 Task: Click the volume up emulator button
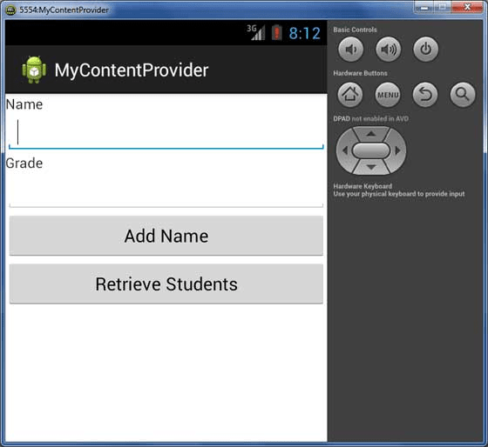point(389,49)
